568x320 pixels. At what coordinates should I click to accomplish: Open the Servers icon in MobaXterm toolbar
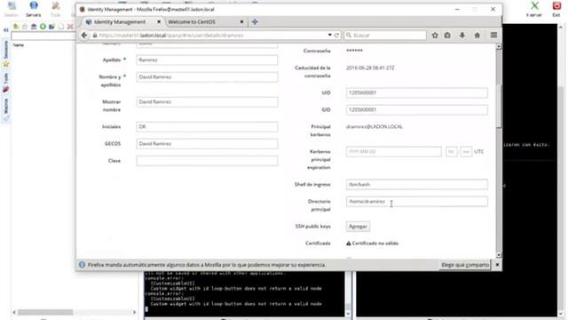click(34, 8)
